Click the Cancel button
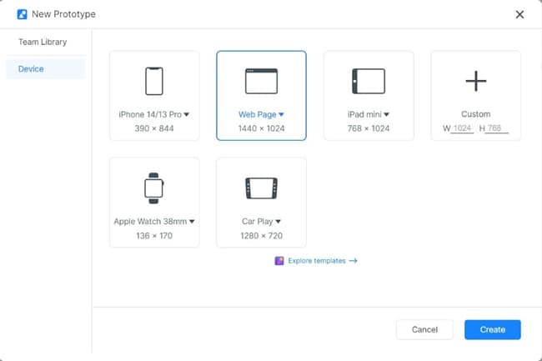 point(424,329)
